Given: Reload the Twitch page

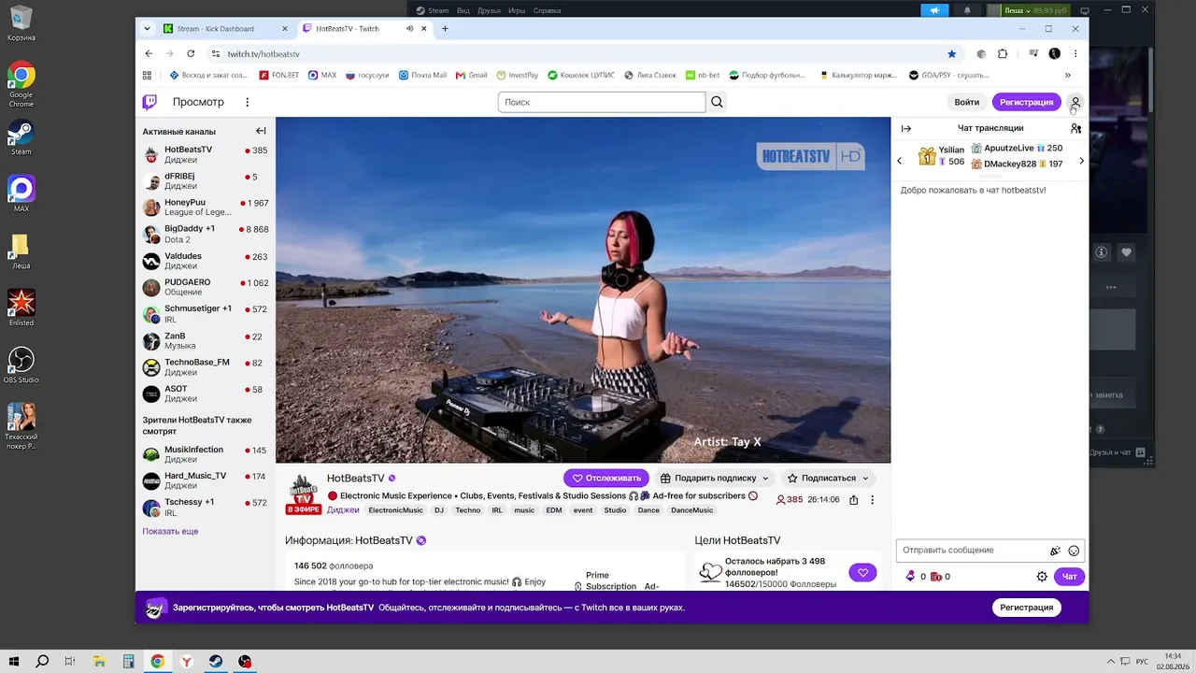Looking at the screenshot, I should 191,54.
